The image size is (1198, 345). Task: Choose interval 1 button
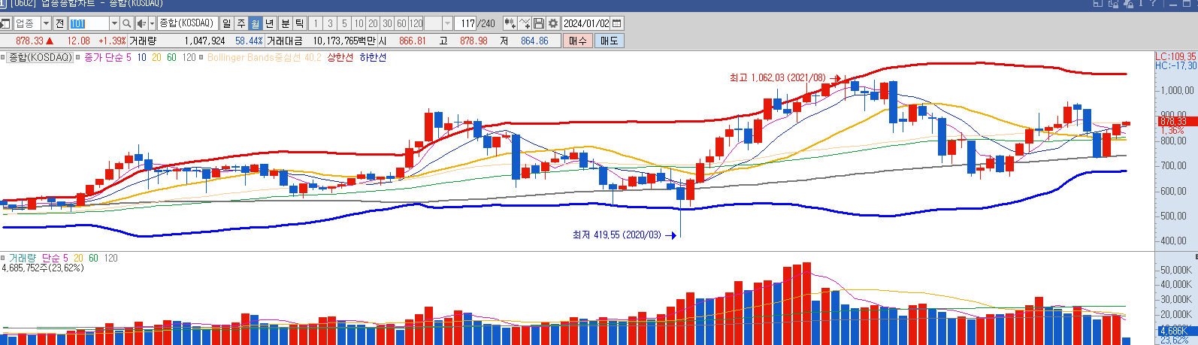(x=316, y=23)
